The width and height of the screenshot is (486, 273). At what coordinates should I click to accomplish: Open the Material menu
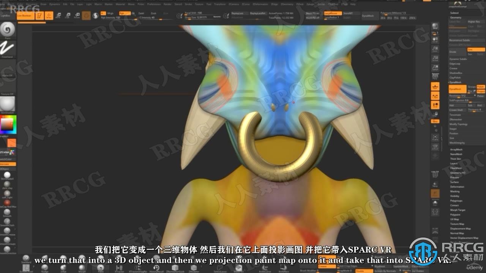pos(120,4)
